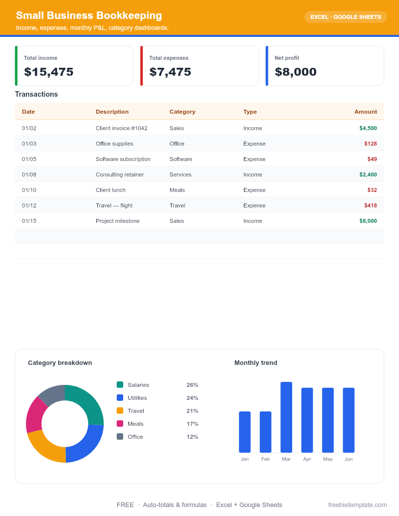This screenshot has height=516, width=399.
Task: Click the Services category cell
Action: click(x=180, y=174)
